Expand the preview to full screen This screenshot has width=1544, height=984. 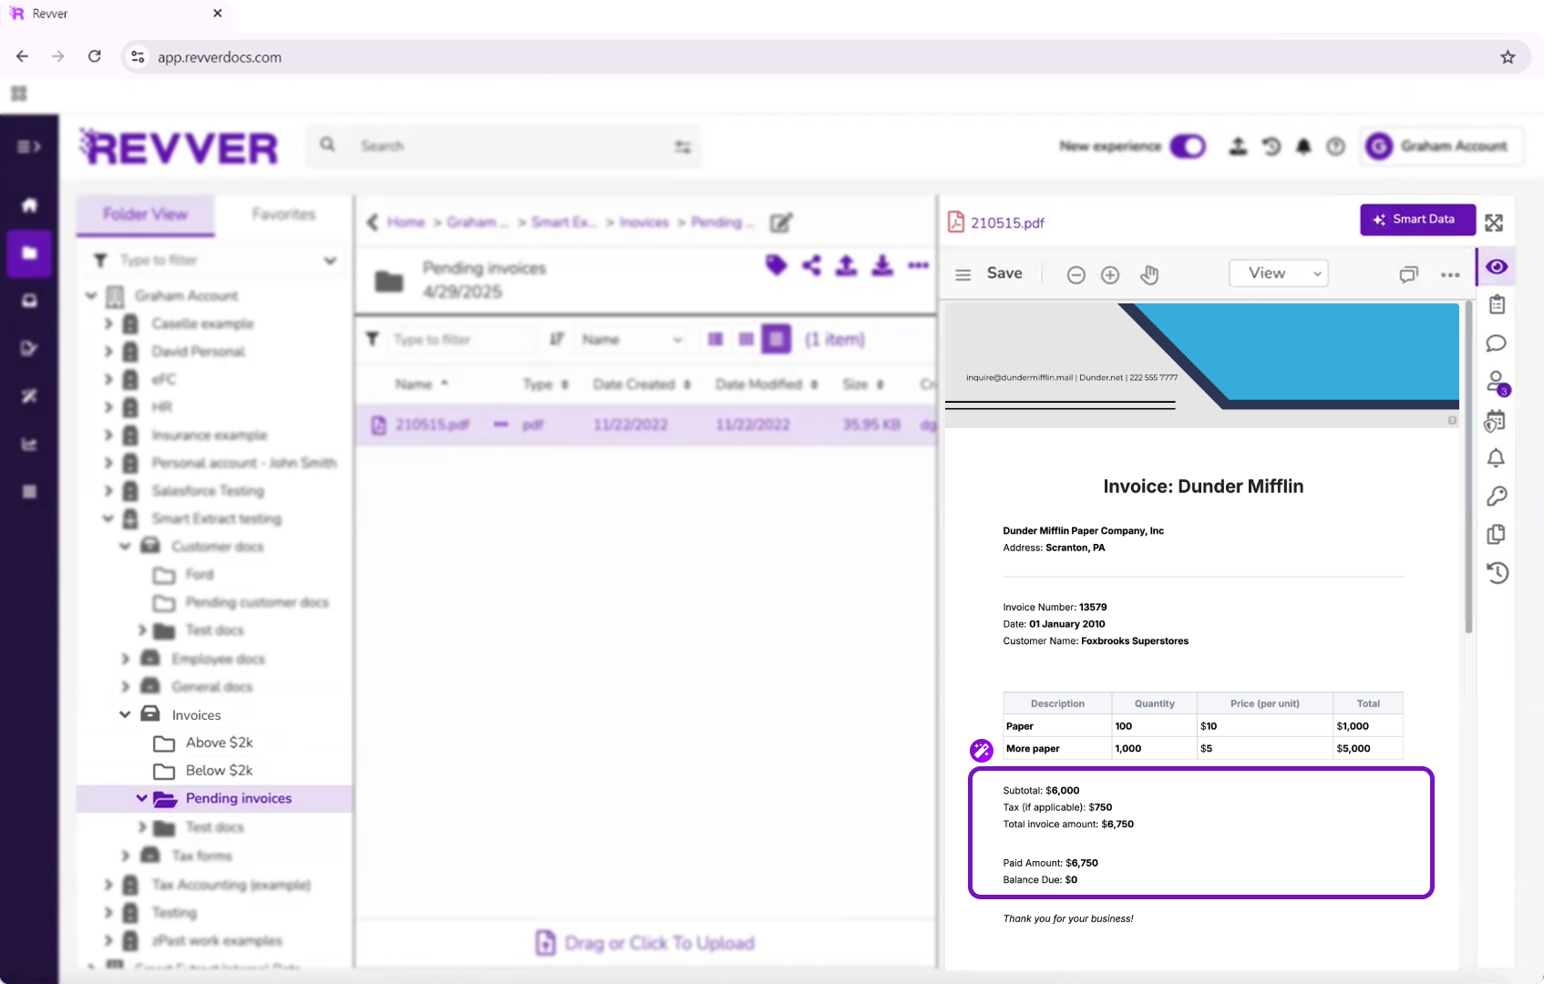click(x=1494, y=222)
